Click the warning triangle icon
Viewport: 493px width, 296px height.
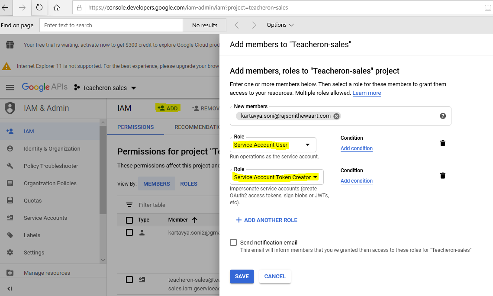pos(6,66)
